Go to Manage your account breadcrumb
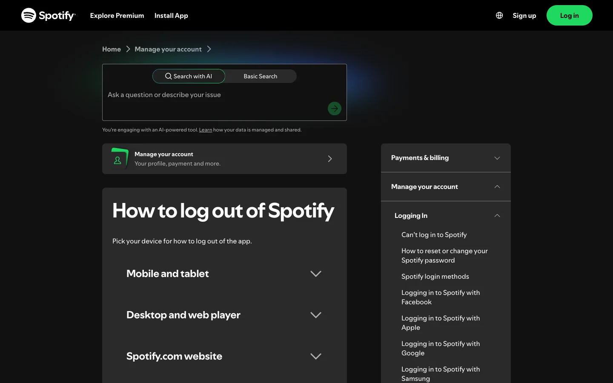The height and width of the screenshot is (383, 613). (x=168, y=49)
